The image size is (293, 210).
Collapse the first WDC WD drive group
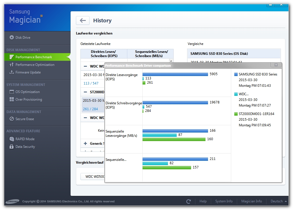coord(86,66)
